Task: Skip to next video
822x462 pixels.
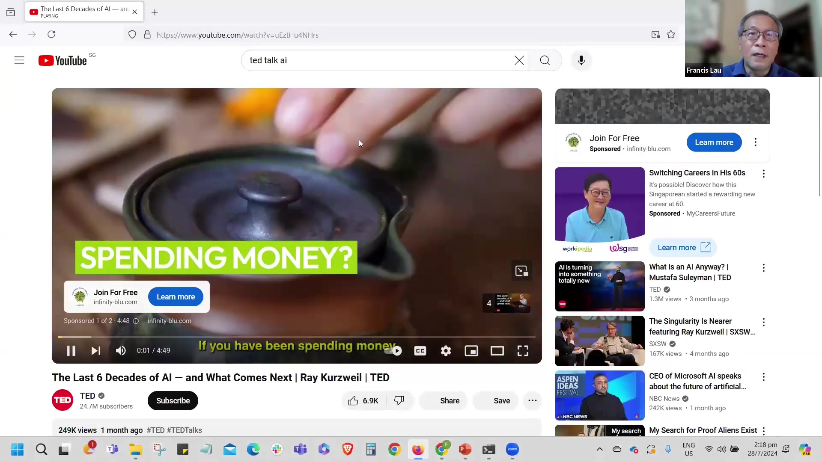Action: pos(96,351)
